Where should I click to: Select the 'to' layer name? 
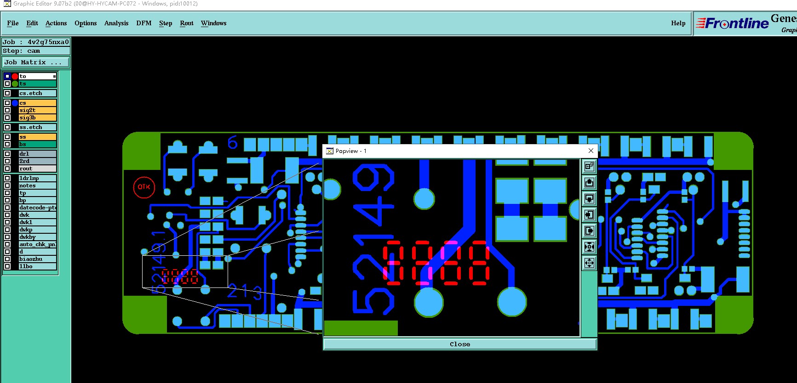(37, 76)
